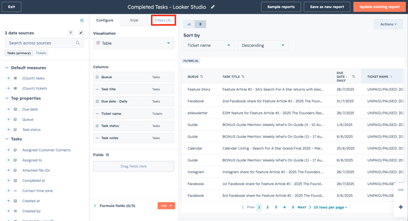Select the Task notes column entry
The image size is (408, 221).
pos(133,138)
